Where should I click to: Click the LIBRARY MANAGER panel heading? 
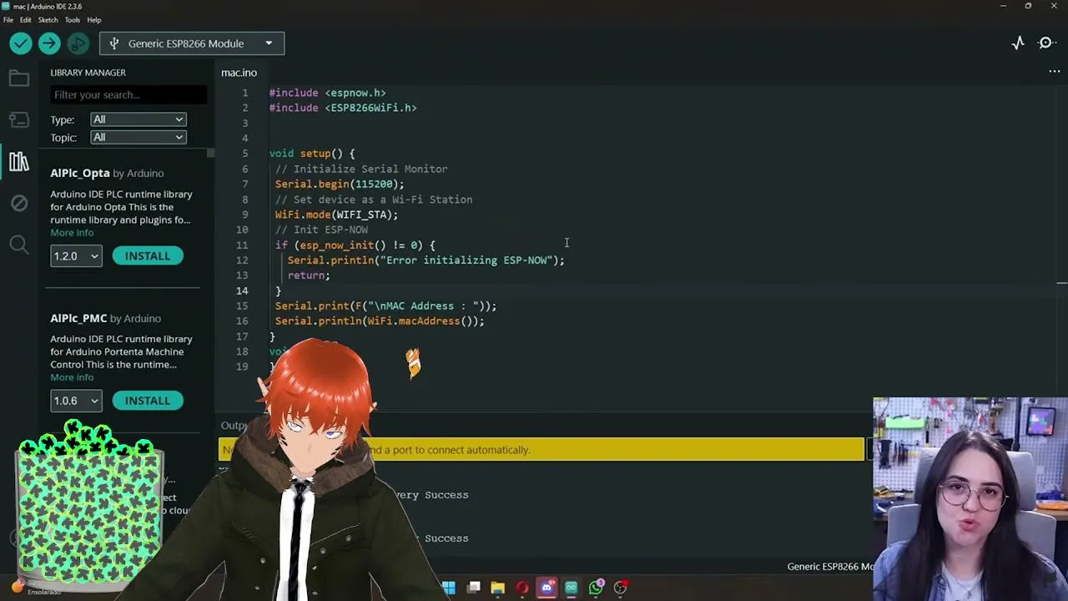(x=88, y=73)
